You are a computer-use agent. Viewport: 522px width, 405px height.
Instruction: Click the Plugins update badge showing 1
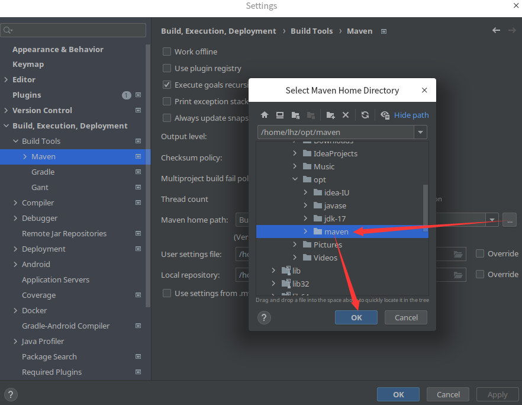click(126, 95)
